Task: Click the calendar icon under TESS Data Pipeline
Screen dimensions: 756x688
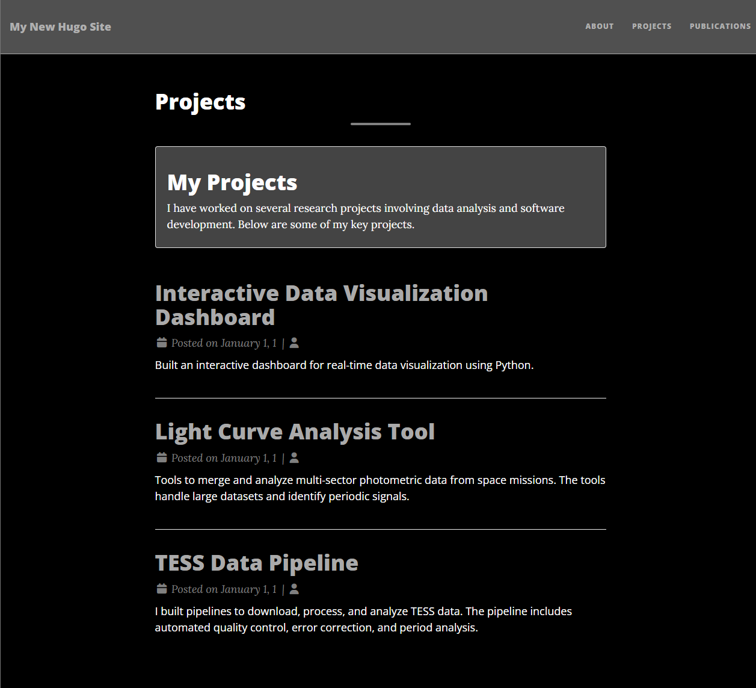Action: 161,589
